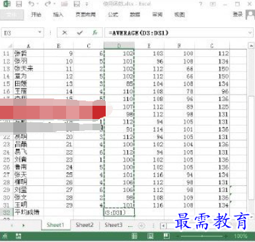Zoom in with the plus button
This screenshot has width=255, height=242.
pos(226,236)
